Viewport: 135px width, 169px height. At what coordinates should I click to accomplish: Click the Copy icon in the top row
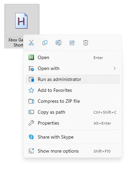tap(45, 43)
